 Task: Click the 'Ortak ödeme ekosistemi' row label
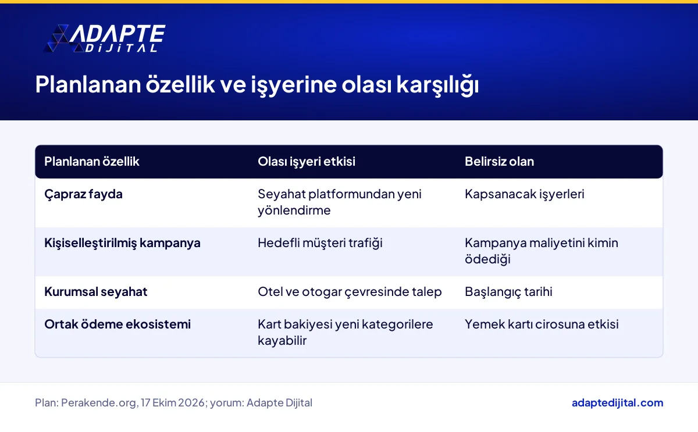click(117, 324)
